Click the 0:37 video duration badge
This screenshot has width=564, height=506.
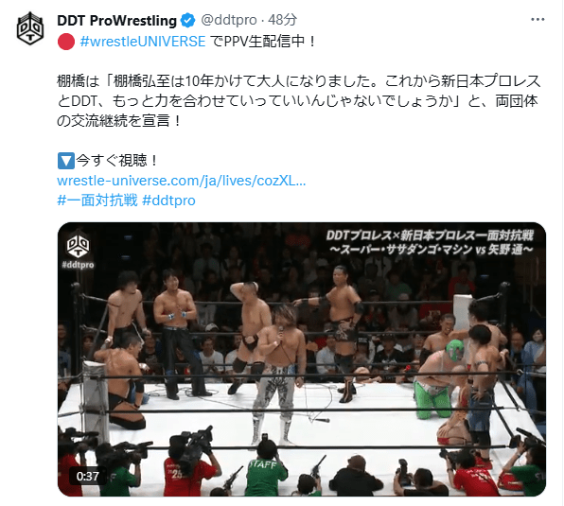[87, 477]
